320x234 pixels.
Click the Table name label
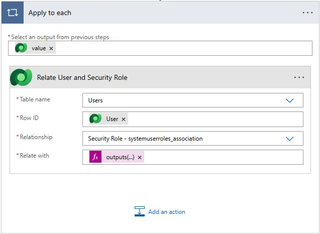click(x=35, y=99)
